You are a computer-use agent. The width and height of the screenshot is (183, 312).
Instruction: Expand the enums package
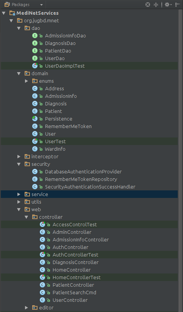click(27, 81)
